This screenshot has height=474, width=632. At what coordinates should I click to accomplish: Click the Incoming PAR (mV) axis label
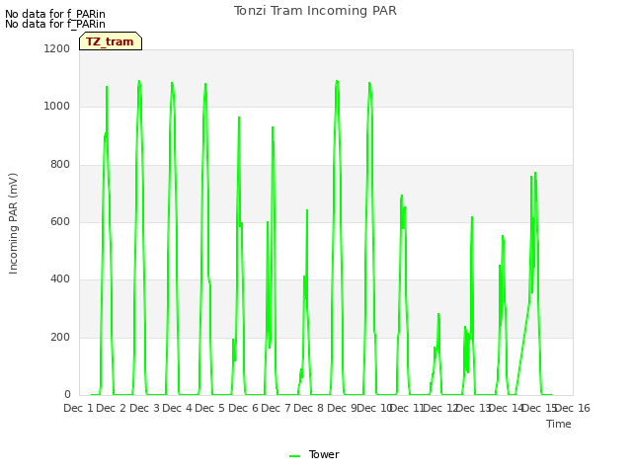[x=13, y=224]
